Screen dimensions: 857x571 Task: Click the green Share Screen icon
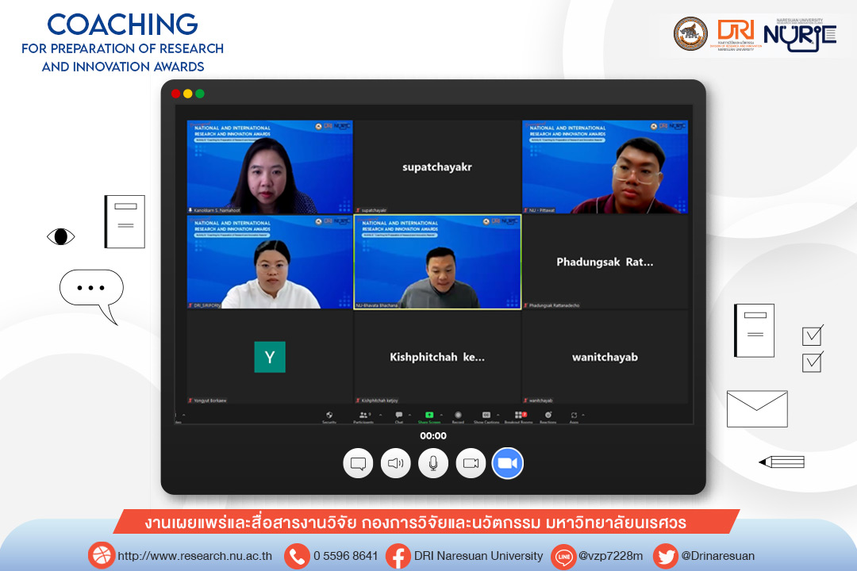coord(429,416)
